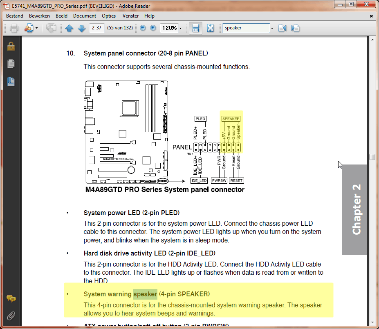379x329 pixels.
Task: Open the Bookmarks panel icon
Action: click(x=11, y=82)
